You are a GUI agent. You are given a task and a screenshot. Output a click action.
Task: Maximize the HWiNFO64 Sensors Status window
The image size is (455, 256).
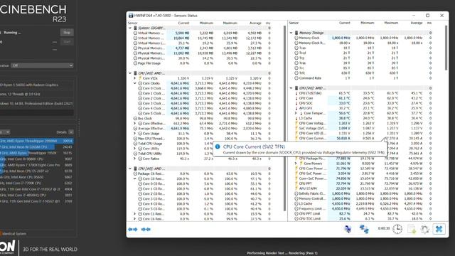[x=427, y=16]
